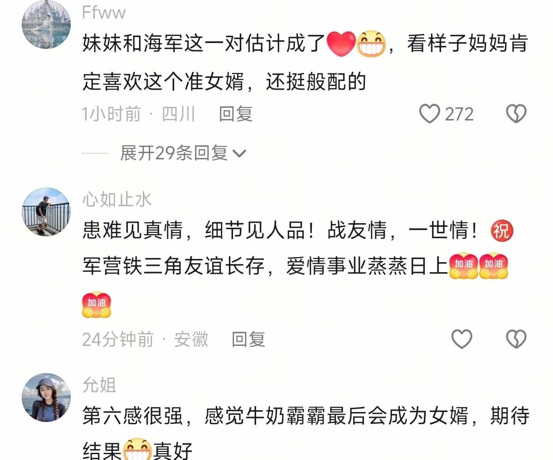Image resolution: width=553 pixels, height=460 pixels.
Task: Dislike 心如止水's comment with broken heart
Action: point(516,339)
